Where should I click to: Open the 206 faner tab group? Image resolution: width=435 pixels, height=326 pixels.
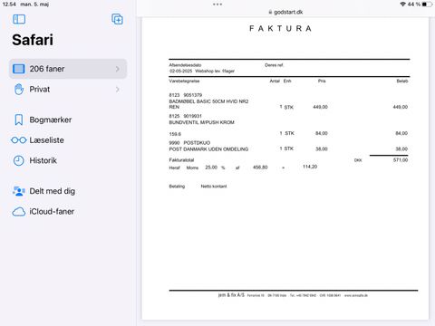coord(68,69)
